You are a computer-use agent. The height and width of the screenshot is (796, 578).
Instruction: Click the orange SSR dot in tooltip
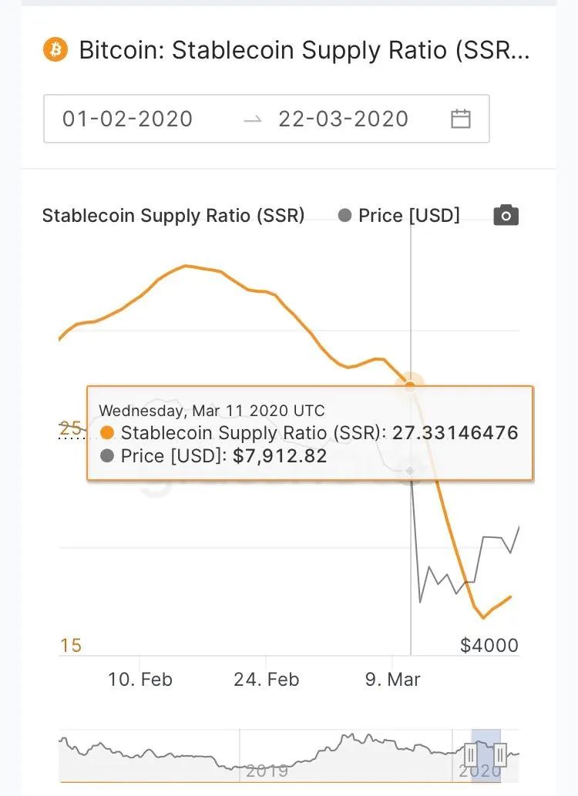[107, 432]
